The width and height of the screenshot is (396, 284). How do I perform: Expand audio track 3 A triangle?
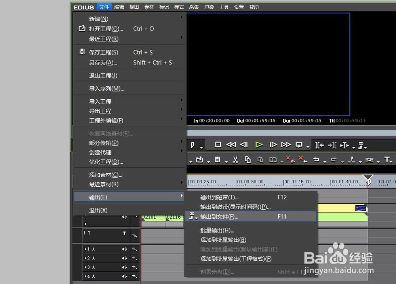pyautogui.click(x=86, y=267)
